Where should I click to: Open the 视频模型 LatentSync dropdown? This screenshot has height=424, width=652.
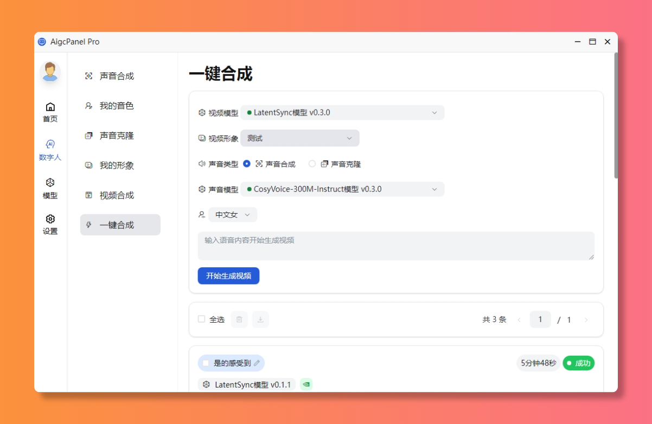coord(343,112)
